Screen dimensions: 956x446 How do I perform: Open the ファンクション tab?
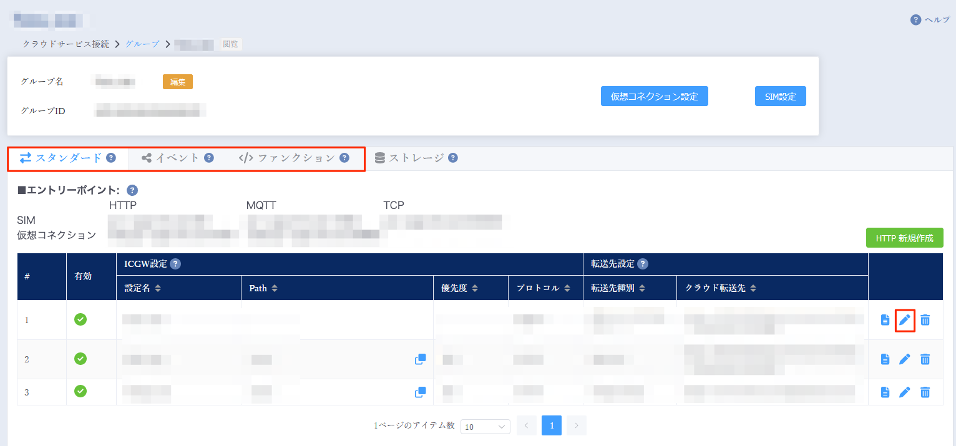tap(290, 158)
